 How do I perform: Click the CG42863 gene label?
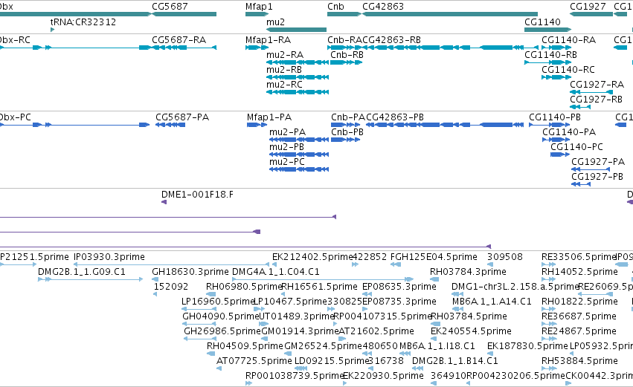(383, 7)
